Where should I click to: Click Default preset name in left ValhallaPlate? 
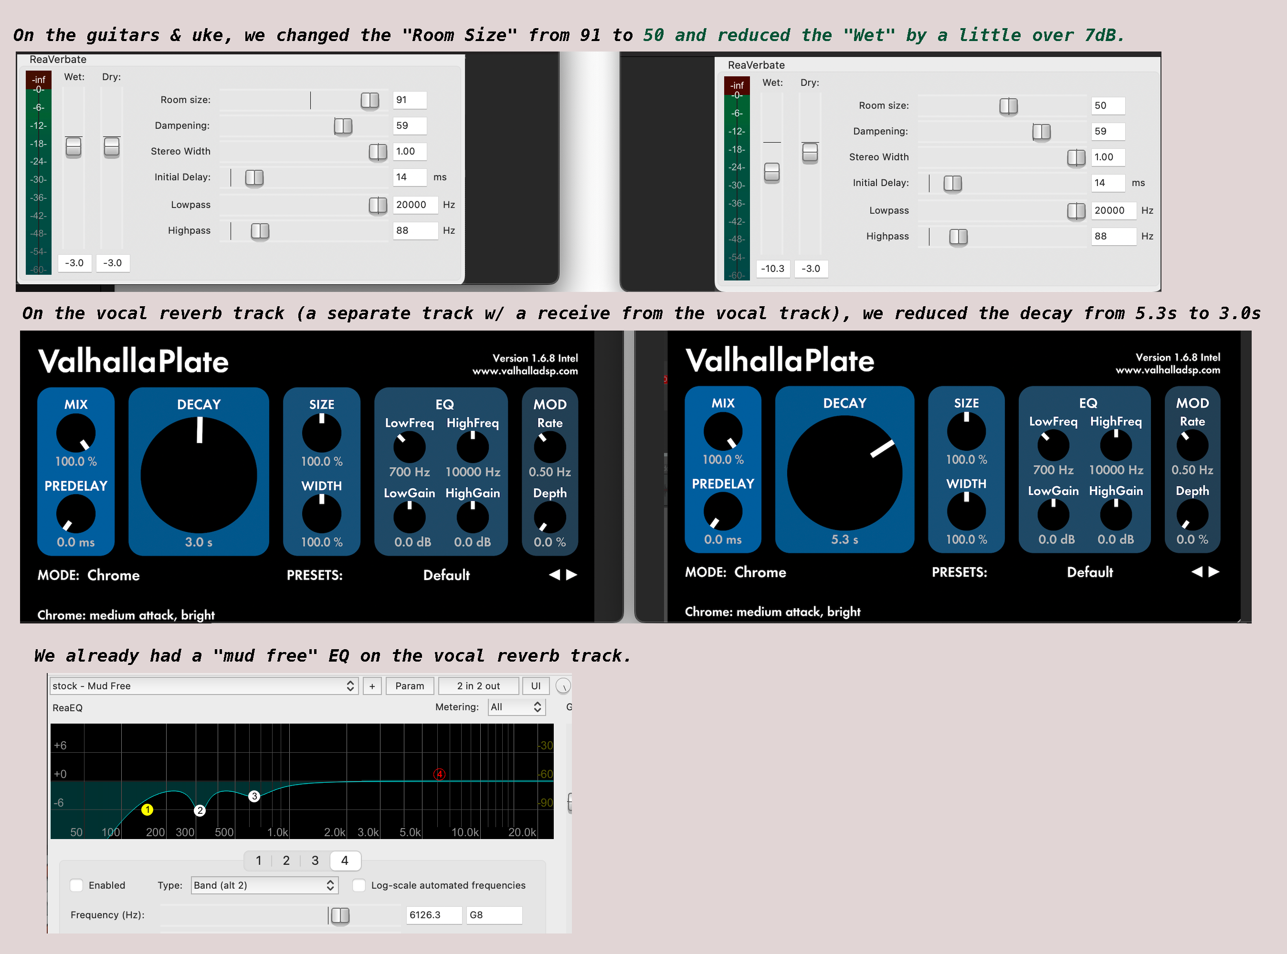[446, 575]
